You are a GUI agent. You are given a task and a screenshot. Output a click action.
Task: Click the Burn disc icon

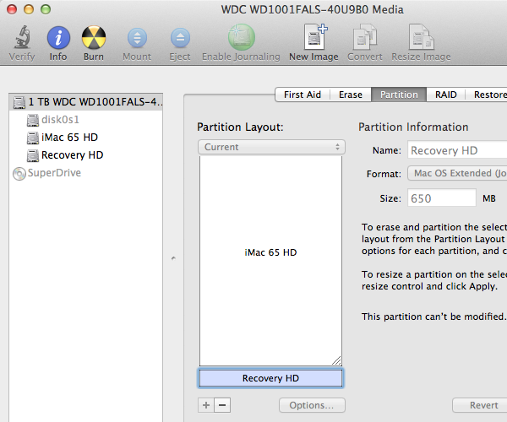pyautogui.click(x=94, y=37)
